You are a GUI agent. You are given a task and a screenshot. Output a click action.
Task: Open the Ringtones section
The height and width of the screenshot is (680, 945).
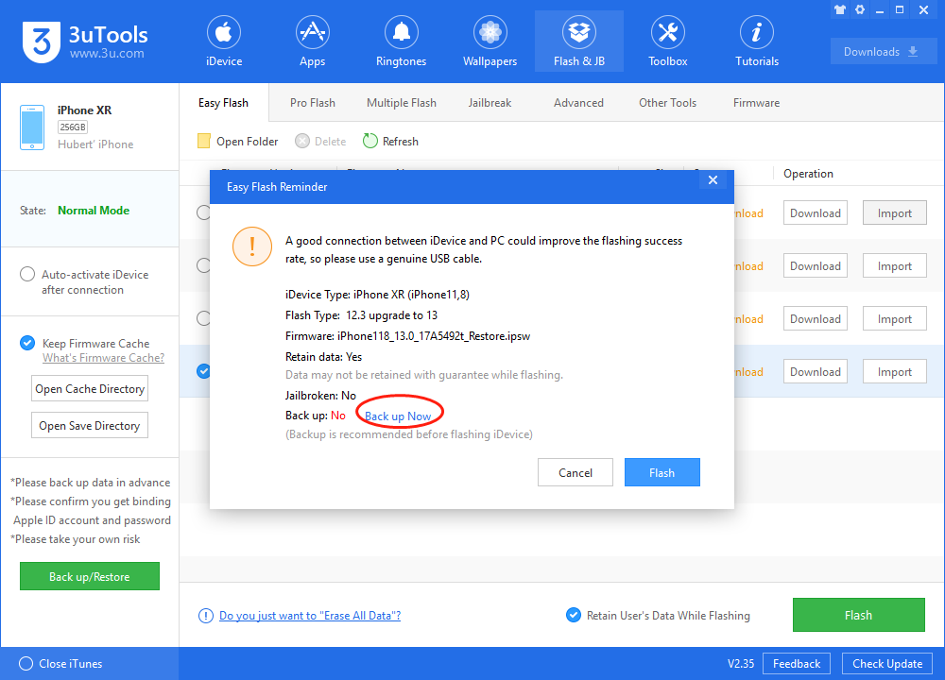click(401, 42)
